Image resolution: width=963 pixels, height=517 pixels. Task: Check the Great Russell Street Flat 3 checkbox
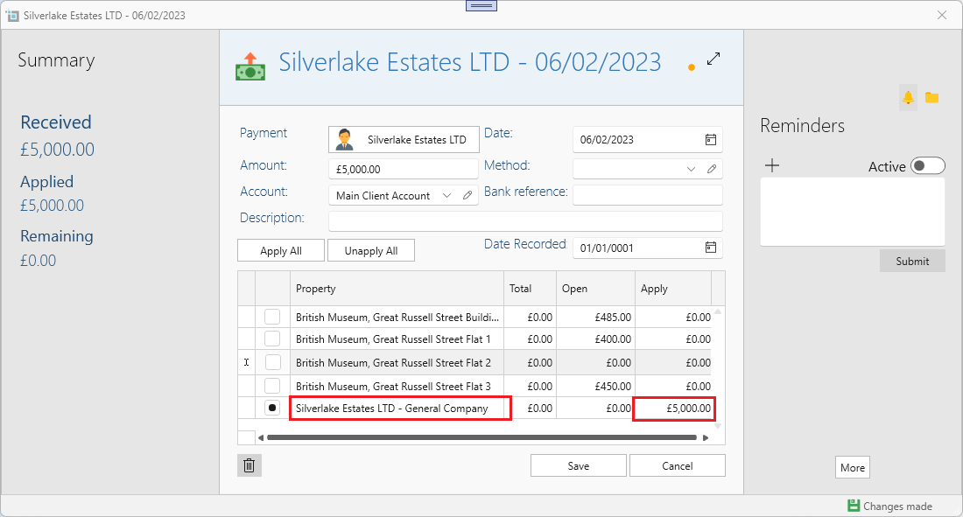[272, 386]
